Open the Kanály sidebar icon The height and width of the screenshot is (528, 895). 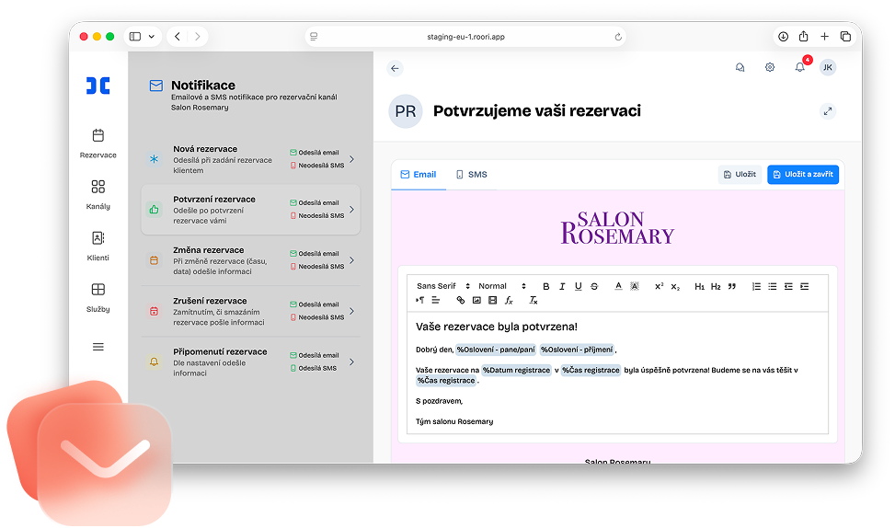point(98,194)
